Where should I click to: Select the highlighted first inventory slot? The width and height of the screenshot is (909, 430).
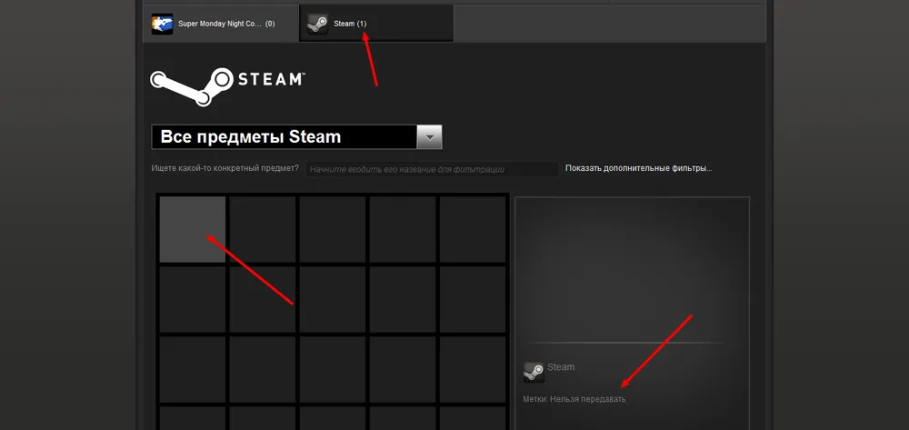tap(193, 229)
